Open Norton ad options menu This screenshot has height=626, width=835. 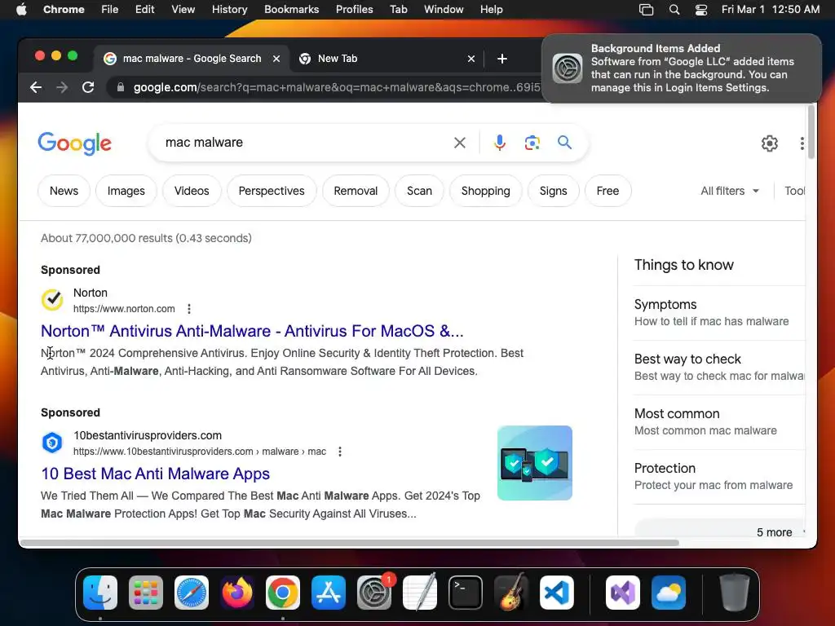pyautogui.click(x=189, y=309)
